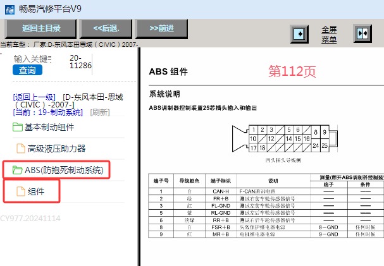Open the 全屏菜单 link
The width and height of the screenshot is (384, 266).
click(329, 35)
